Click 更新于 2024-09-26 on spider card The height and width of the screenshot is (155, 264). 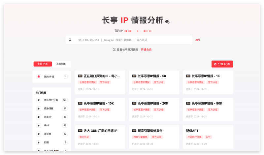coord(143,144)
